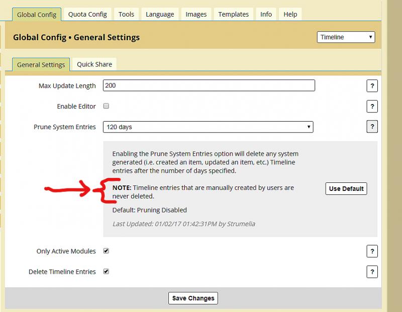Enable the Enable Editor checkbox

[106, 106]
